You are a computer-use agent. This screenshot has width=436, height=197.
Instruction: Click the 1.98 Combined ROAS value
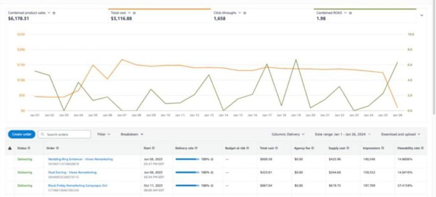tap(320, 19)
